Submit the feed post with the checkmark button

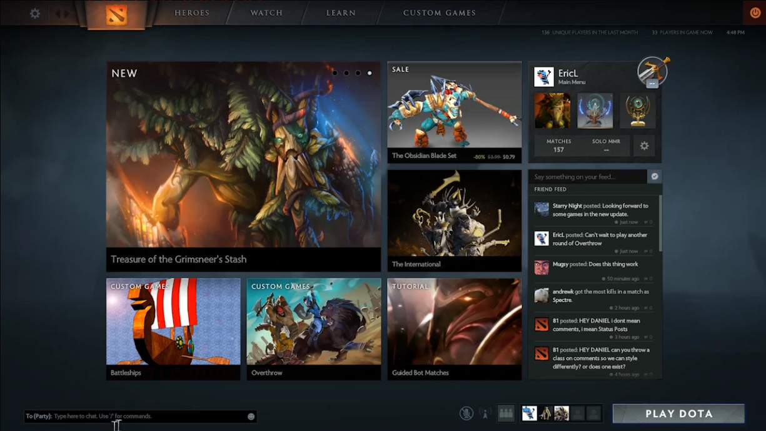pyautogui.click(x=655, y=177)
